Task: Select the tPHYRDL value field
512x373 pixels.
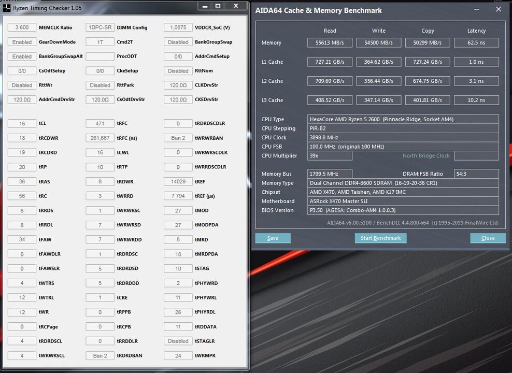Action: tap(178, 312)
